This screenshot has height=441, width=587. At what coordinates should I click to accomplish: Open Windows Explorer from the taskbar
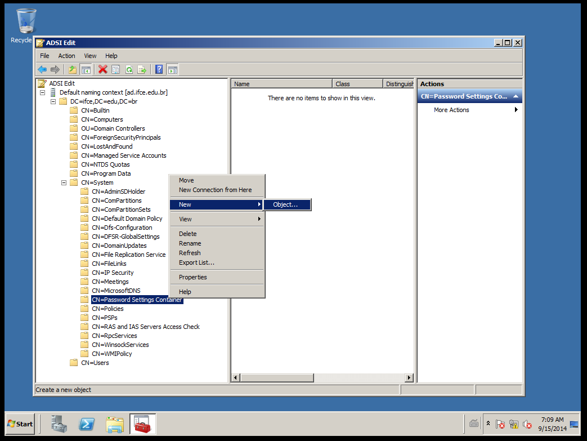pyautogui.click(x=115, y=425)
